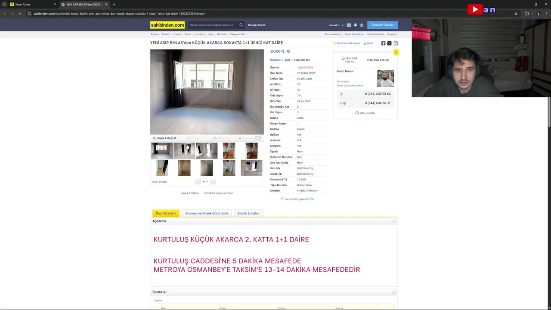Bookmark this page with browser star

pyautogui.click(x=516, y=13)
